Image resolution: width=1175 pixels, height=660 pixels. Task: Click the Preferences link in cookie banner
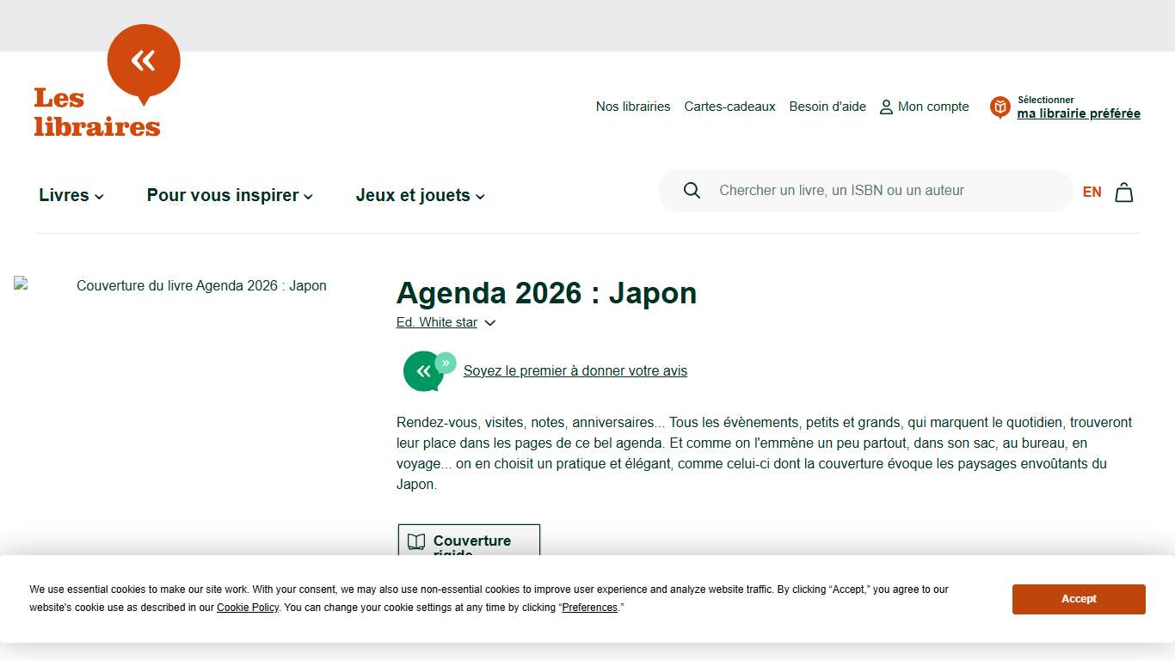click(x=589, y=608)
